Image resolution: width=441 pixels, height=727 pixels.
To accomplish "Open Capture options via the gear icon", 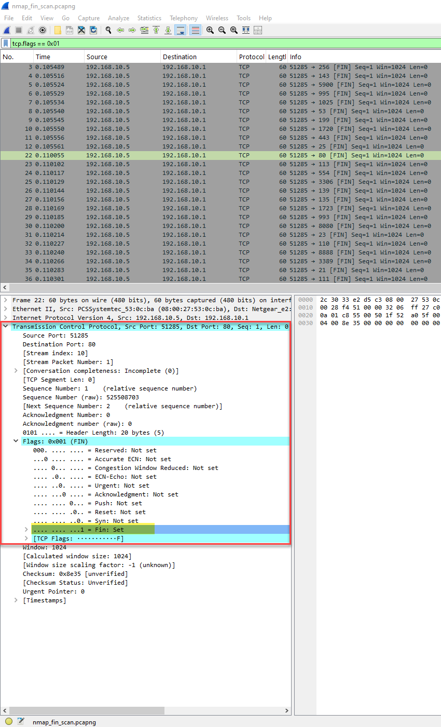I will tap(43, 30).
